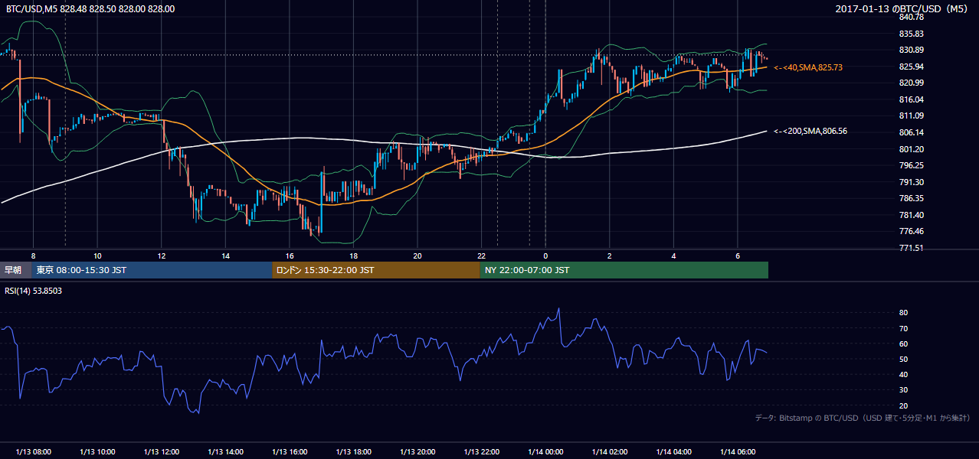Screen dimensions: 979x459
Task: Select the 200 SMA 806.56 label
Action: [x=810, y=131]
